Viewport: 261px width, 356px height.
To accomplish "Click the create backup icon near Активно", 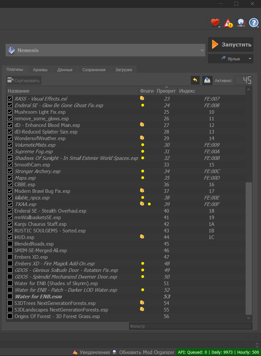I will coord(207,80).
